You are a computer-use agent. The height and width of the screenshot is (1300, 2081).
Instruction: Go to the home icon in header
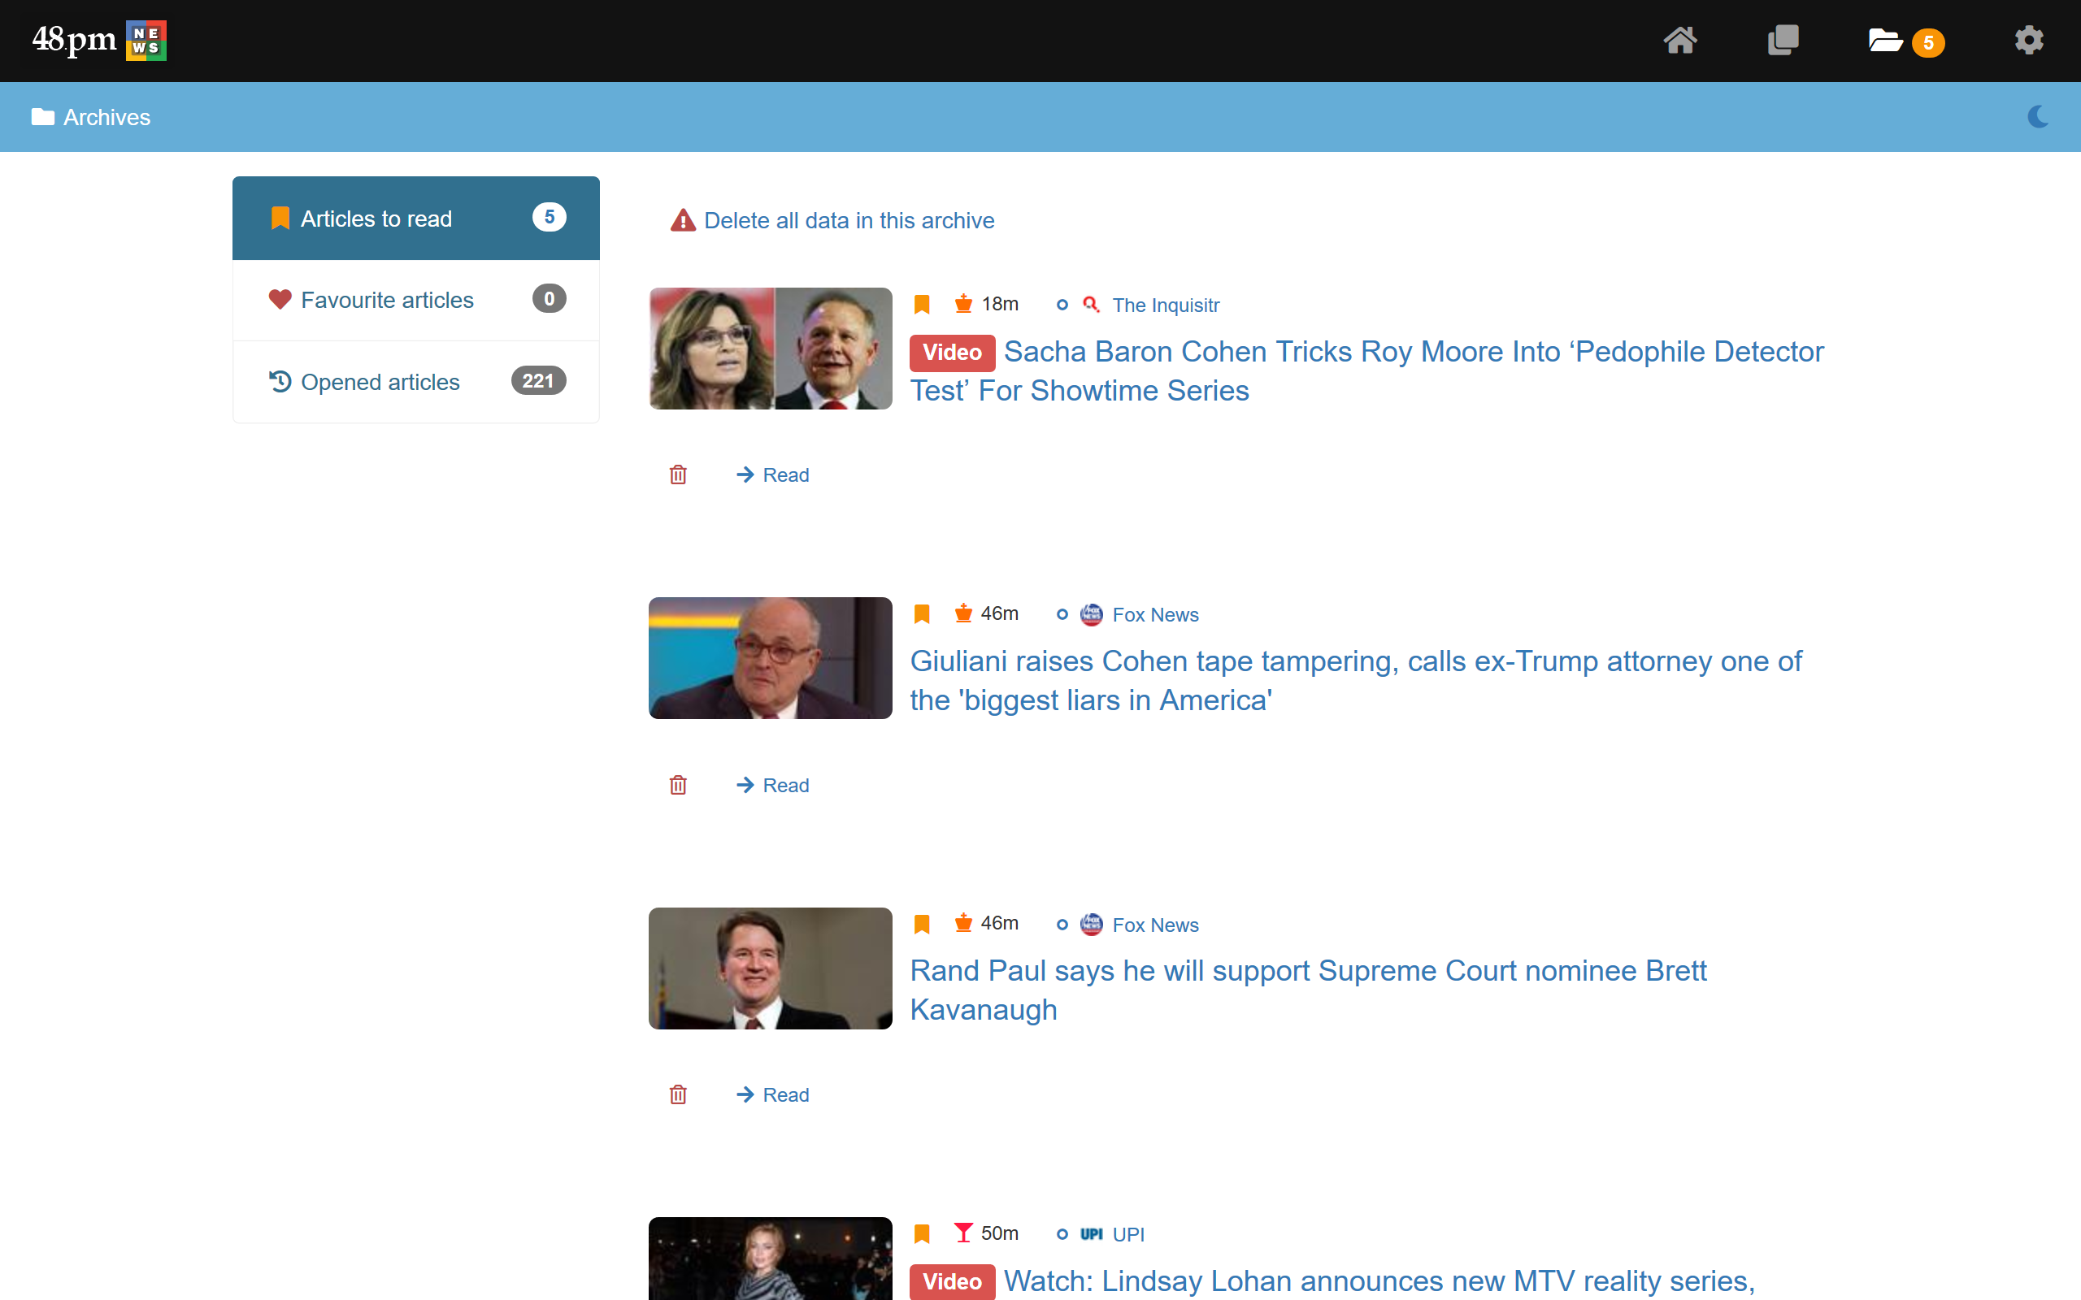pos(1679,41)
